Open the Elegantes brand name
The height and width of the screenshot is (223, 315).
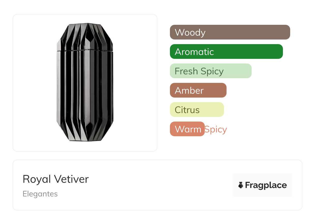click(x=40, y=194)
